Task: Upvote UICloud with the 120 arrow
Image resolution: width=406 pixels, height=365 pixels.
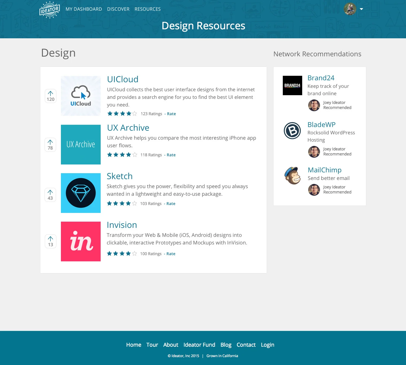Action: [50, 96]
